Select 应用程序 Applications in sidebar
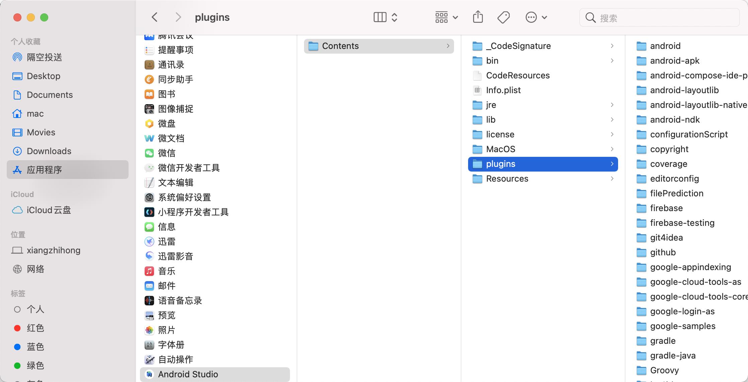 click(67, 170)
